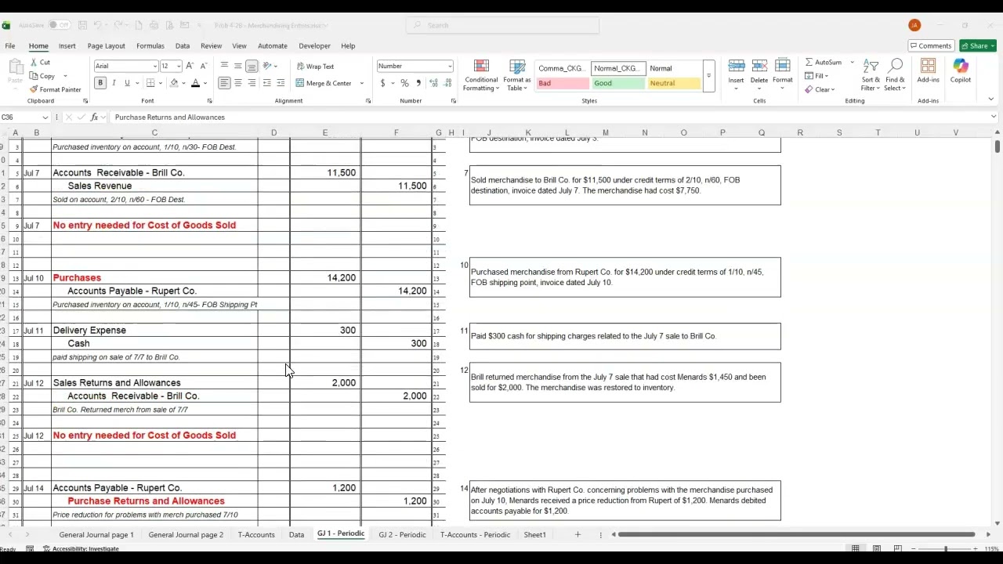Click the formula bar text field

click(549, 117)
